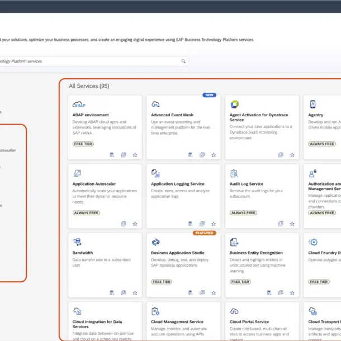This screenshot has width=341, height=341.
Task: Click the NEW badge on Advanced Event Mesh
Action: [x=209, y=95]
